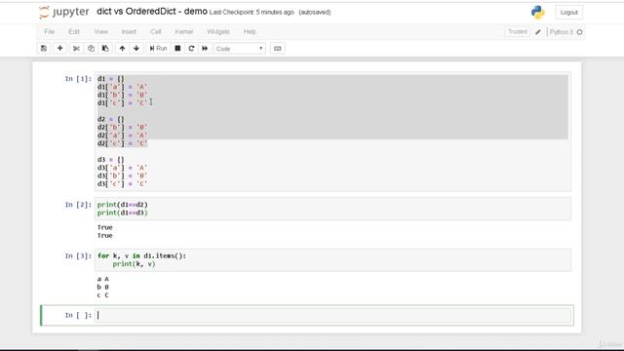Restart the kernel icon
Viewport: 624px width, 351px height.
point(191,49)
